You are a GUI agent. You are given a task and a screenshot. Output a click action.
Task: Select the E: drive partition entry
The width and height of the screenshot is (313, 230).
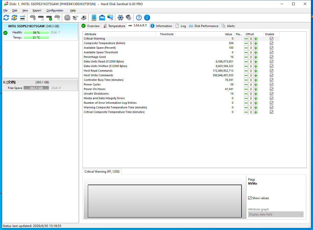tap(40, 85)
